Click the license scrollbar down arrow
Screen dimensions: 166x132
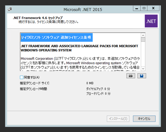pyautogui.click(x=143, y=69)
